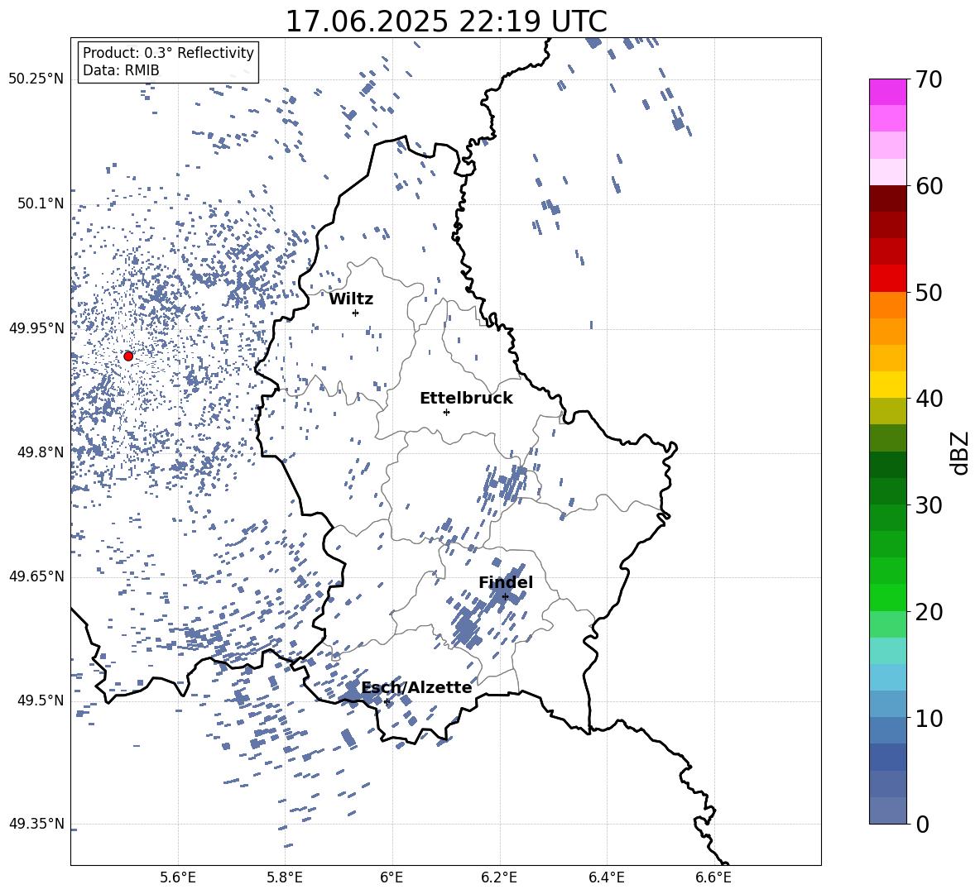Click the red radar location dot
This screenshot has width=980, height=894.
click(128, 356)
